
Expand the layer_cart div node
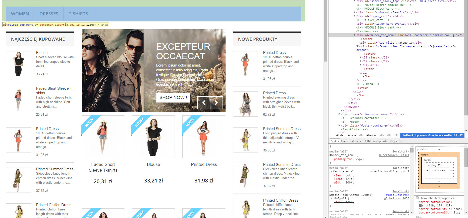pyautogui.click(x=354, y=16)
